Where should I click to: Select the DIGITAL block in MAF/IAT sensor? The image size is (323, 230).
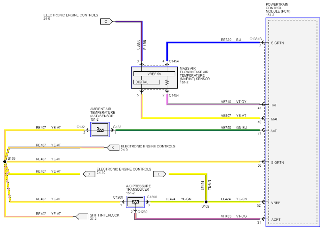pyautogui.click(x=147, y=82)
